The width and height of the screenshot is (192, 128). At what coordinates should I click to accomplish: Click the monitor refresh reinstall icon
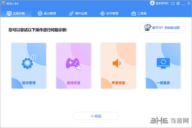click(x=163, y=63)
